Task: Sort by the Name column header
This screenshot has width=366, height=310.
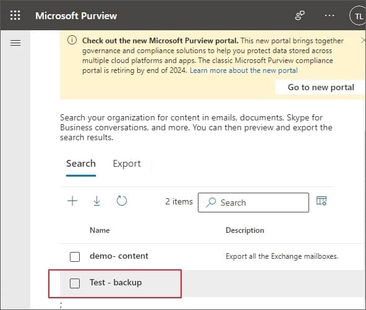Action: [x=100, y=230]
